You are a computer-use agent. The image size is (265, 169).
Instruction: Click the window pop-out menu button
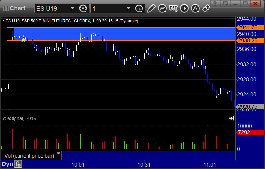coord(225,4)
